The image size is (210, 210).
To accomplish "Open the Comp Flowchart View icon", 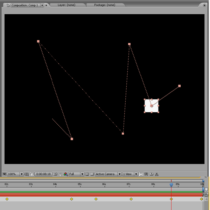I will coord(156,174).
